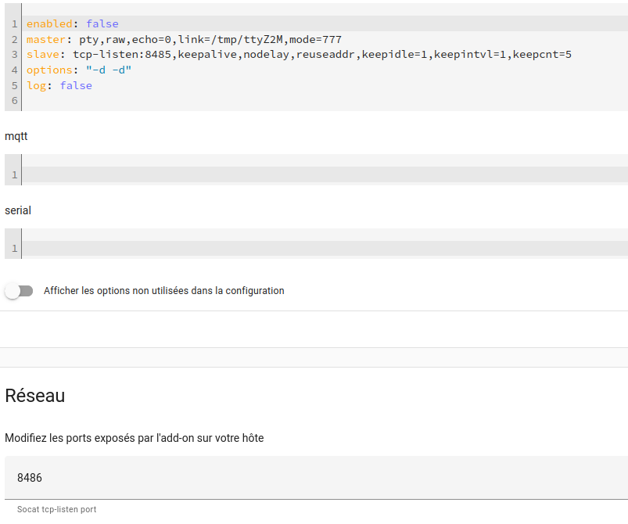Click the 8486 port input field
The height and width of the screenshot is (524, 628).
pyautogui.click(x=313, y=477)
